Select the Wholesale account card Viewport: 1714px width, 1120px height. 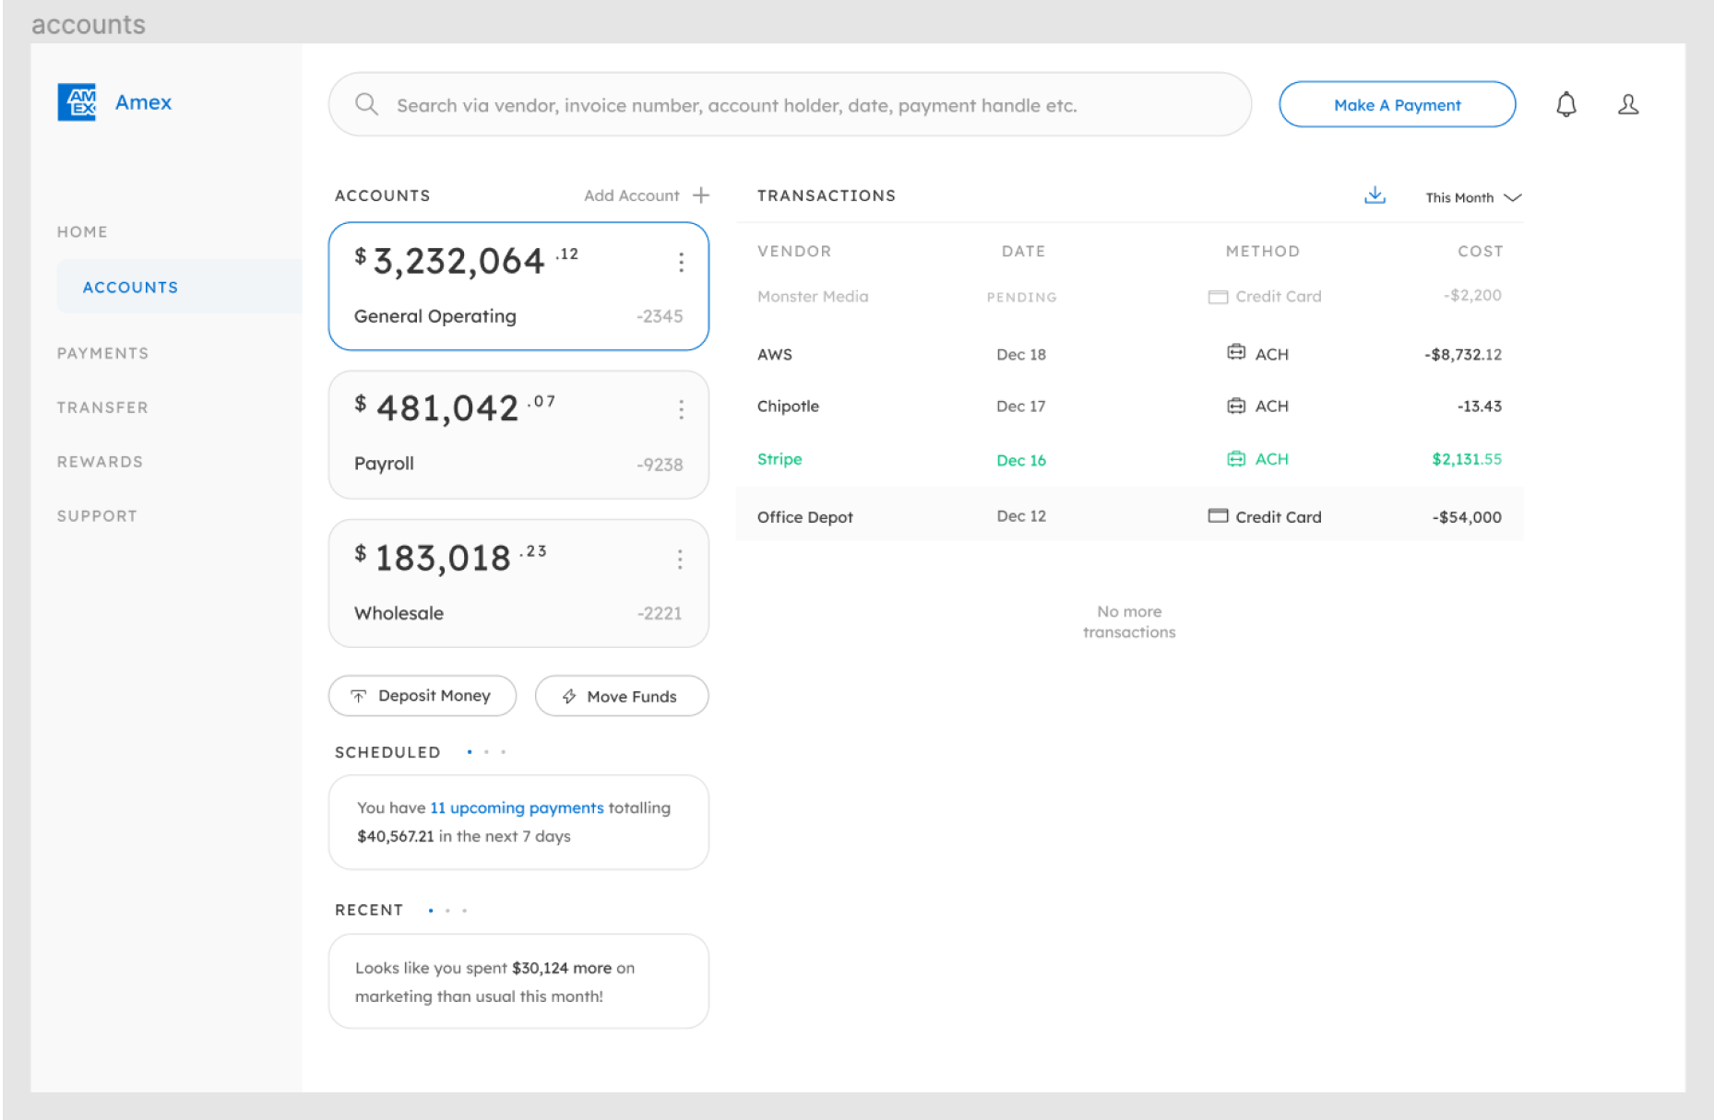click(x=518, y=584)
